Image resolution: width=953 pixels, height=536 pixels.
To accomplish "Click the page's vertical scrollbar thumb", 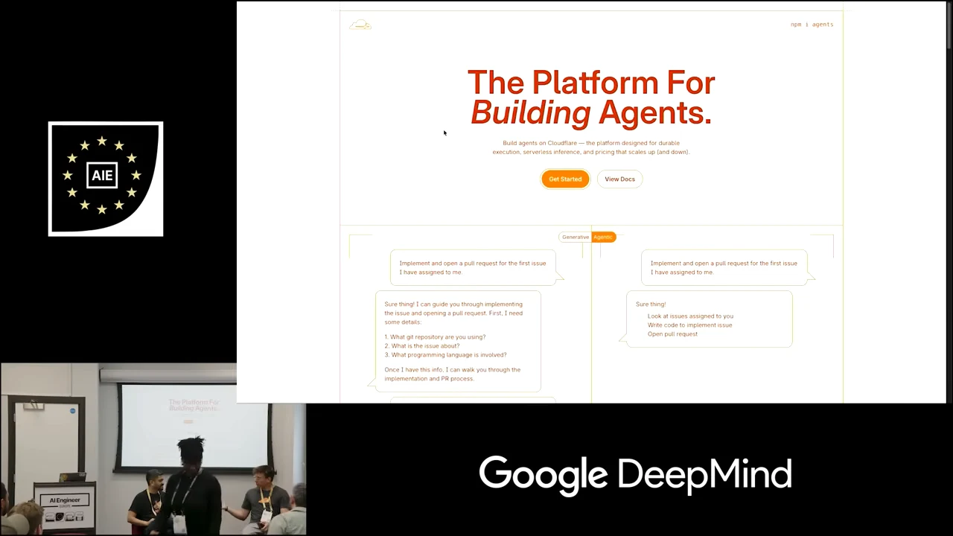I will coord(949,26).
